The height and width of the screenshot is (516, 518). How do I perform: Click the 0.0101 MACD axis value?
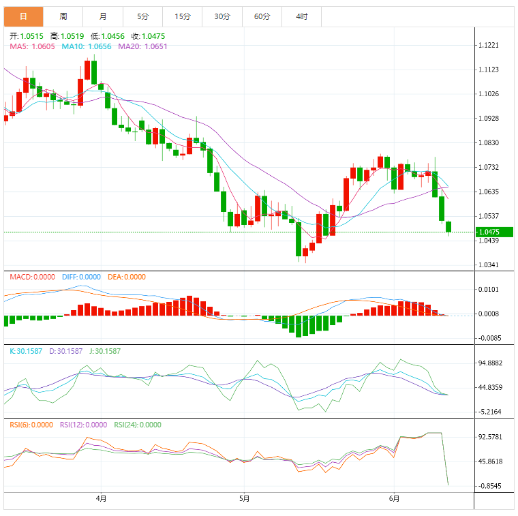pos(489,290)
